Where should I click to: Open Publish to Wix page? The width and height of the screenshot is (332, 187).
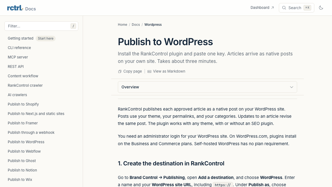(20, 180)
